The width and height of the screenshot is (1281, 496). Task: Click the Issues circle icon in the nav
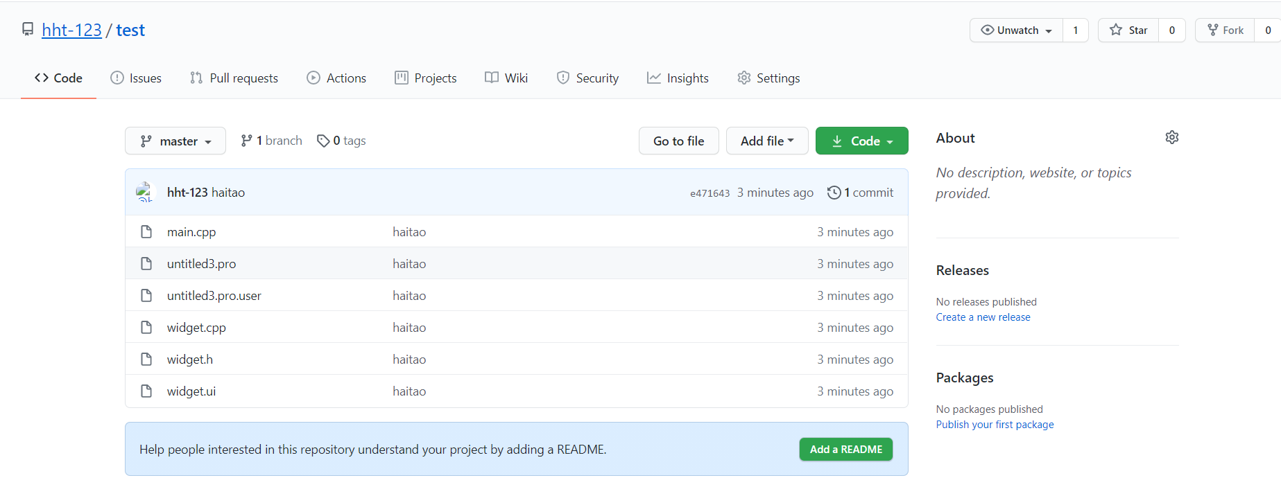pyautogui.click(x=117, y=78)
